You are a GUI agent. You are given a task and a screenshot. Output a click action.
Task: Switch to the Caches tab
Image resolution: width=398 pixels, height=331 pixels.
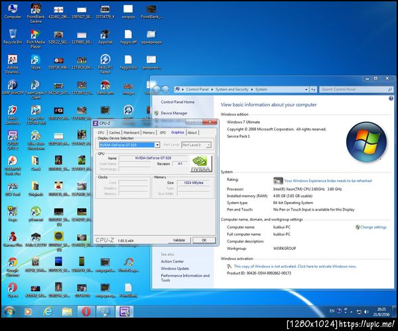pos(115,132)
